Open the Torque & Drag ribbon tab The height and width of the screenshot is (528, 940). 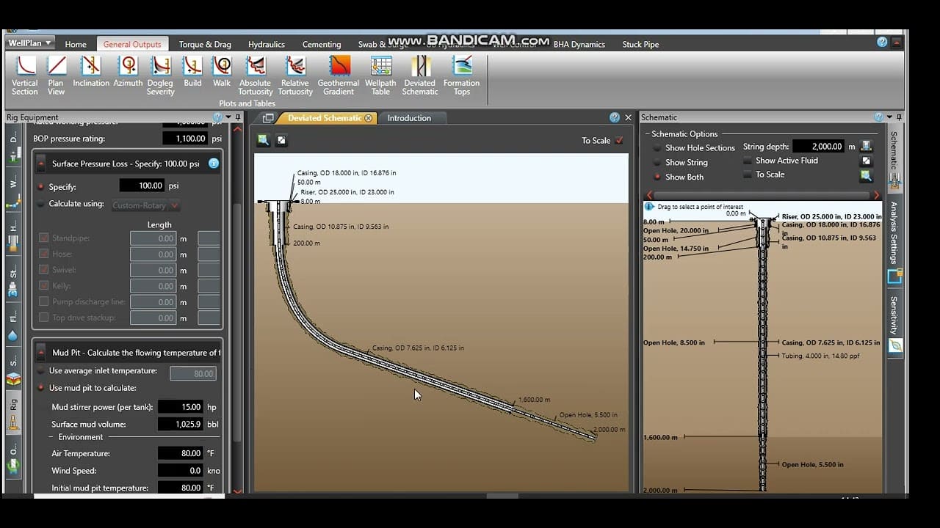[205, 44]
